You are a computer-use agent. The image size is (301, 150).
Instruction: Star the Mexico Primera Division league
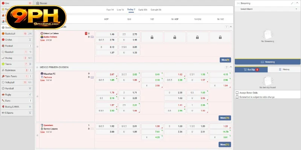pyautogui.click(x=37, y=67)
